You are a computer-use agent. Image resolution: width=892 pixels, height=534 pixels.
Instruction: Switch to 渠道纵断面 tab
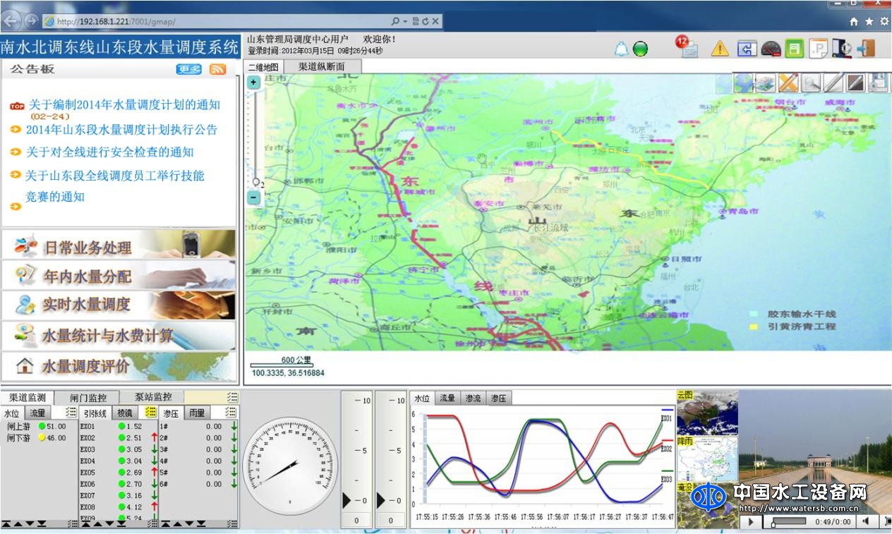[x=322, y=67]
